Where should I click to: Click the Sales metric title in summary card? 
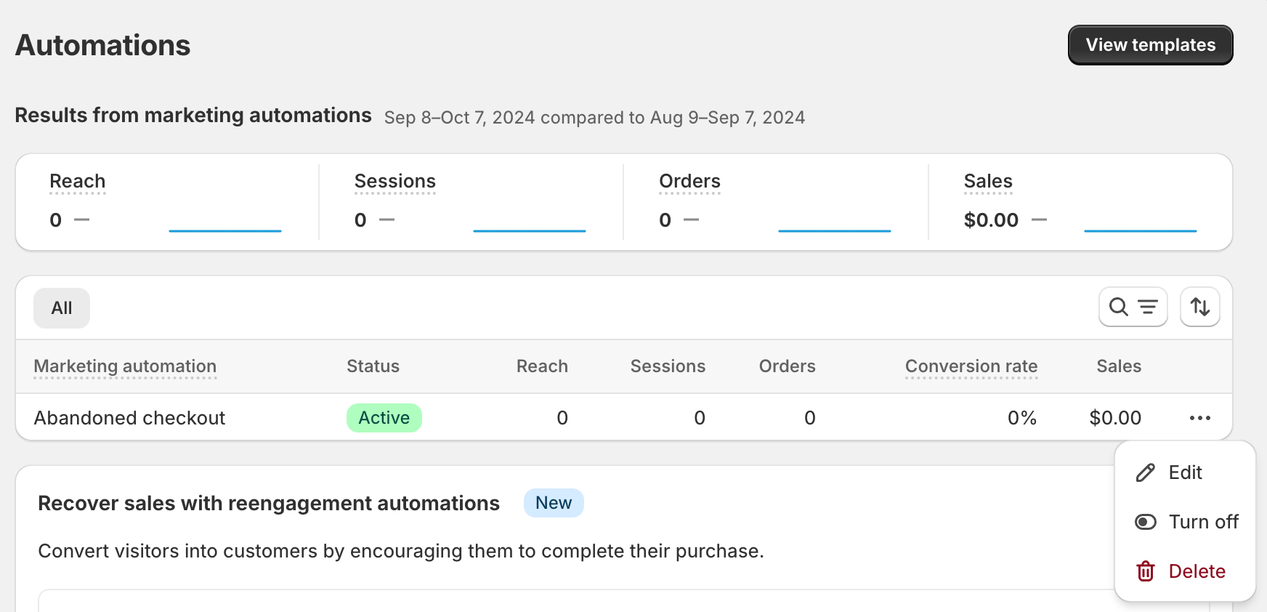987,181
